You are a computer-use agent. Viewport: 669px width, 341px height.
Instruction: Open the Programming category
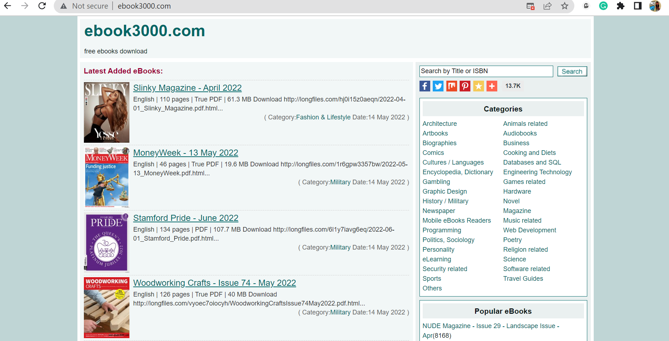point(442,230)
